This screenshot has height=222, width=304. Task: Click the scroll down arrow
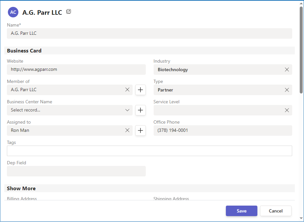[301, 218]
